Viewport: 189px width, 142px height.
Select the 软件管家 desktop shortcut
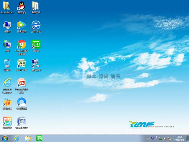tap(7, 123)
